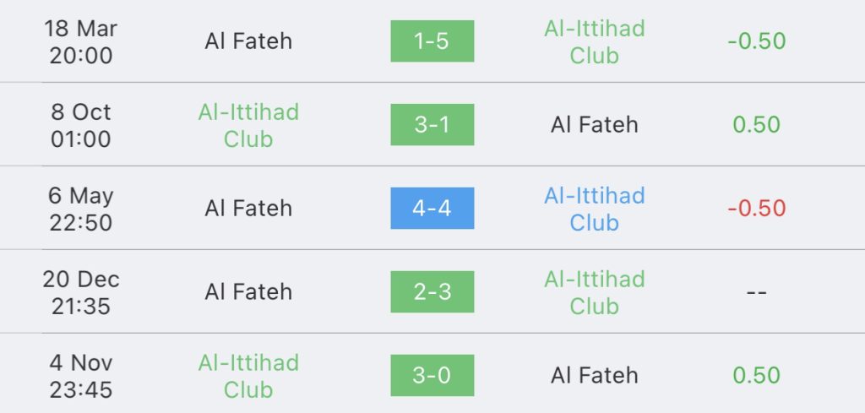Select Al-Ittihad Club in 8 Oct match

tap(248, 125)
